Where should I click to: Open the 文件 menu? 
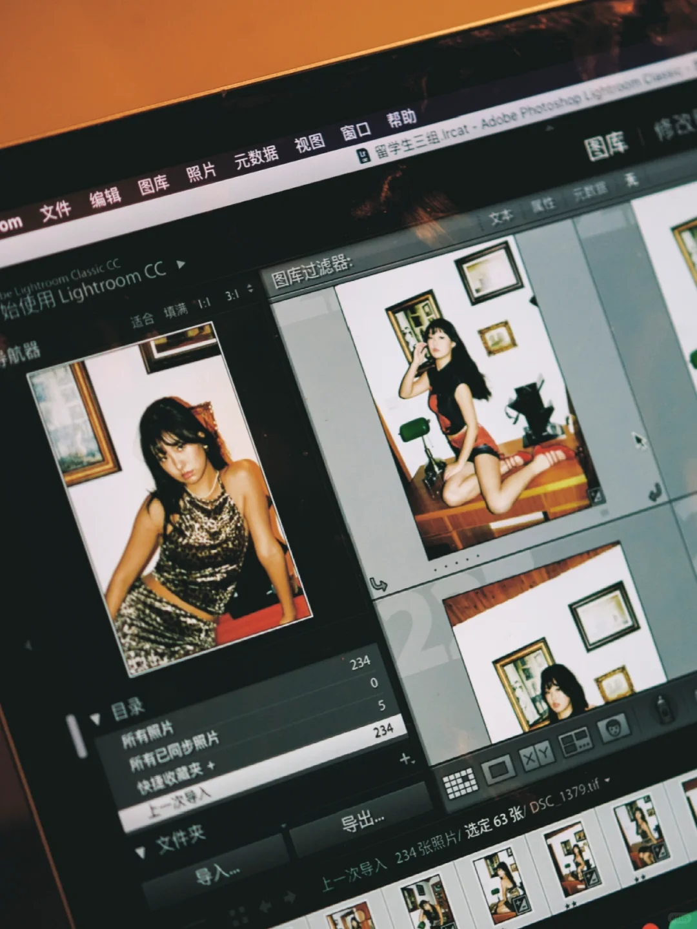coord(55,210)
